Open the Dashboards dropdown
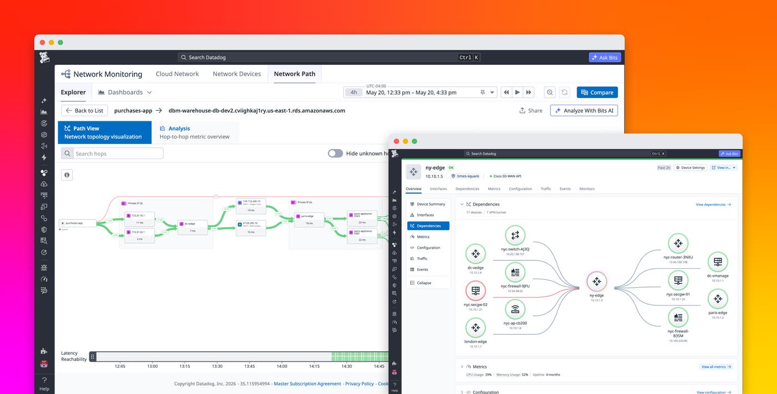 [x=125, y=93]
